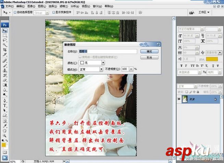Click the opacity value field 100
Screen dimensions: 224x163
[125, 69]
